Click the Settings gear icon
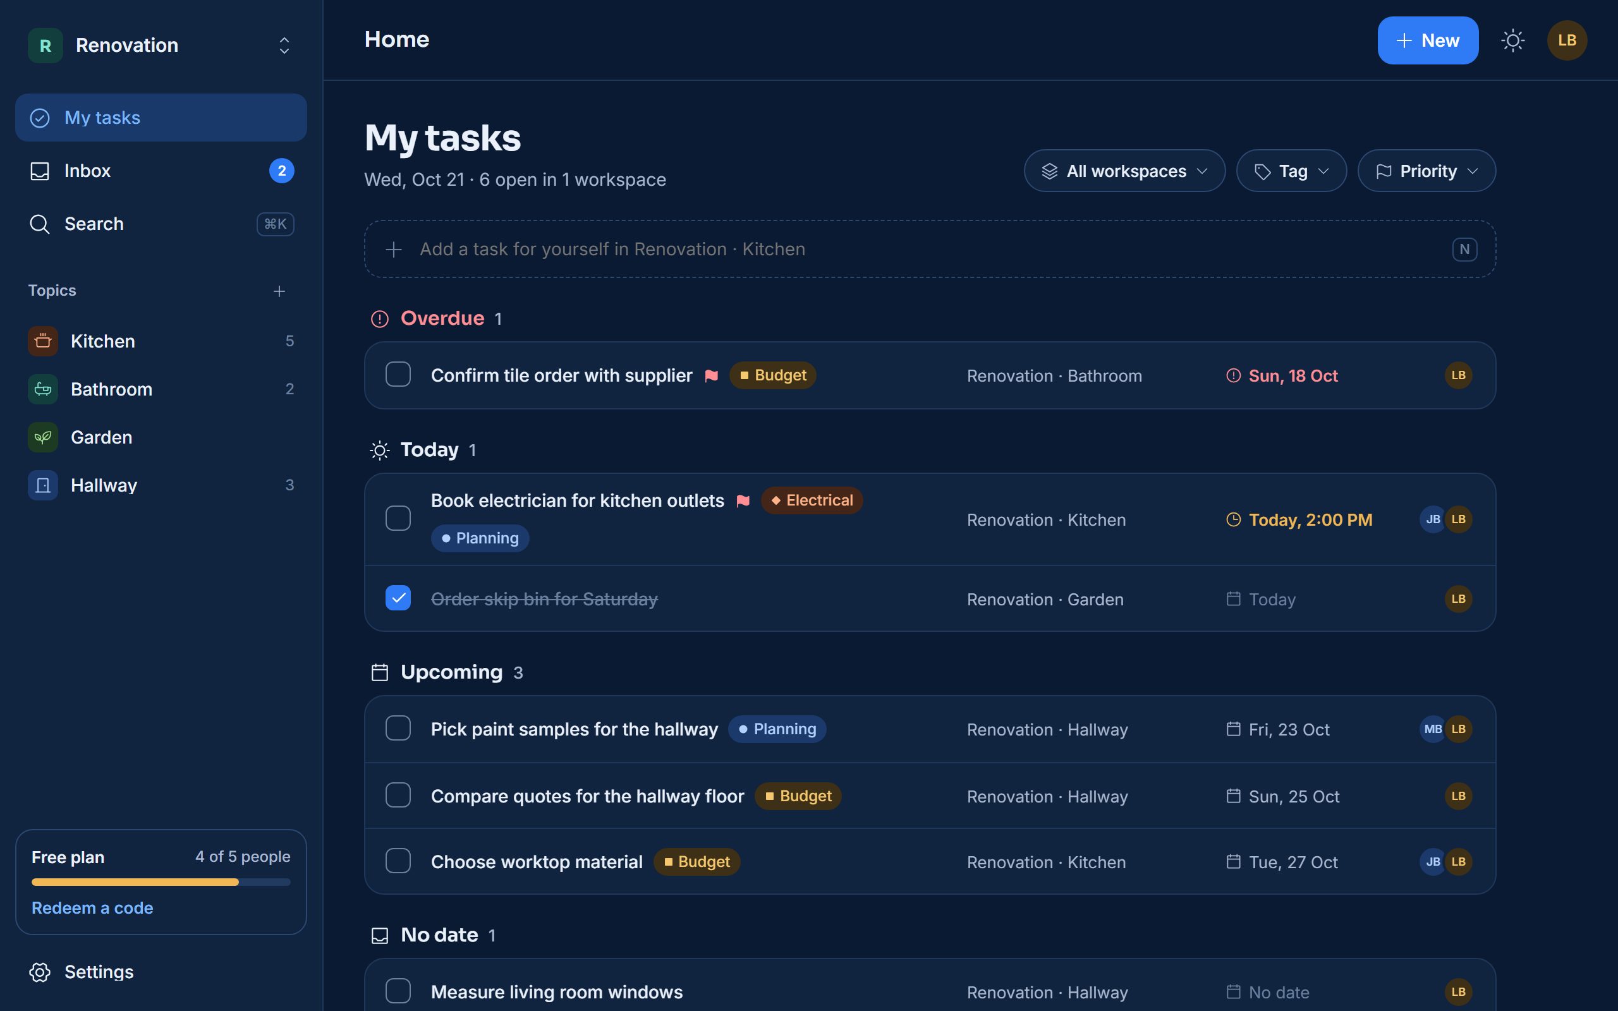Screen dimensions: 1618x1011 (x=40, y=972)
